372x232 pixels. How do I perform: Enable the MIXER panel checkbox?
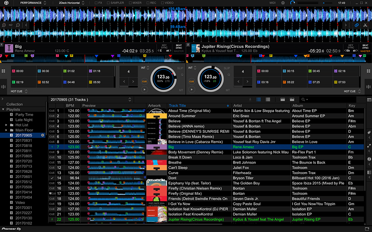[130, 3]
